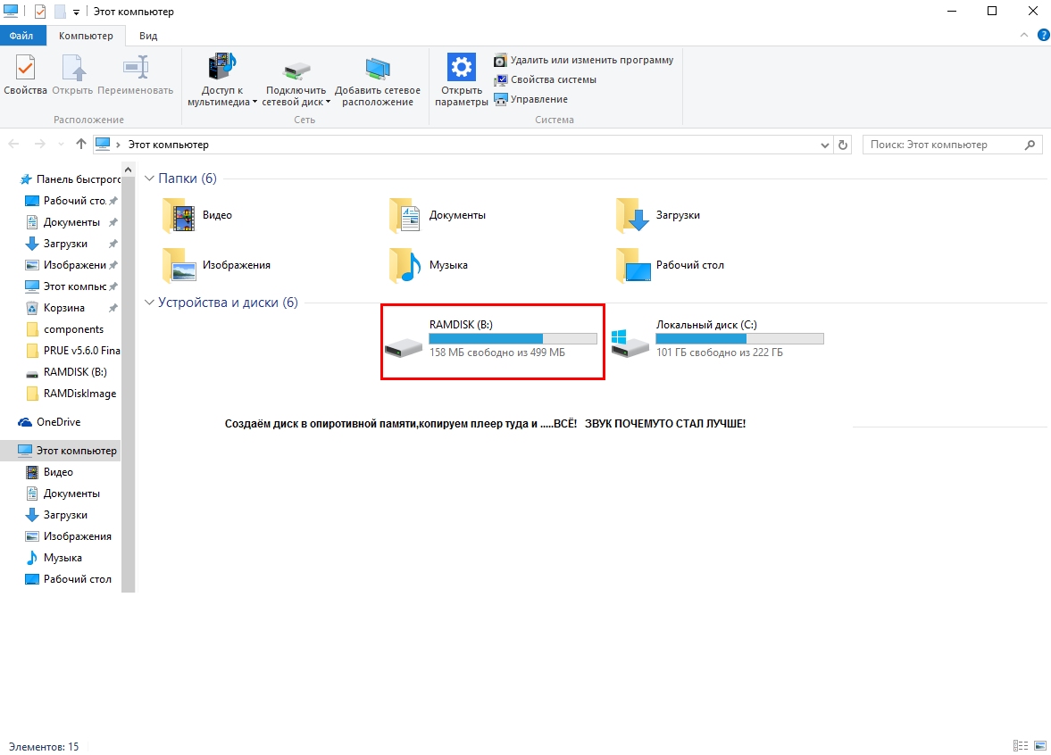The width and height of the screenshot is (1051, 755).
Task: Open pinned Загрузки in quick access
Action: 71,244
